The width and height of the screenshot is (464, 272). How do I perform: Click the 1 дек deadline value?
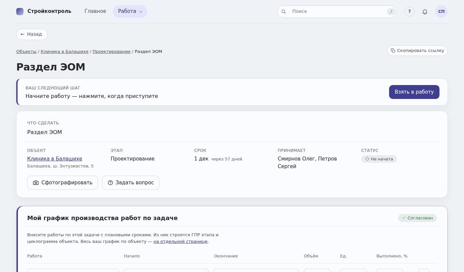click(x=201, y=159)
